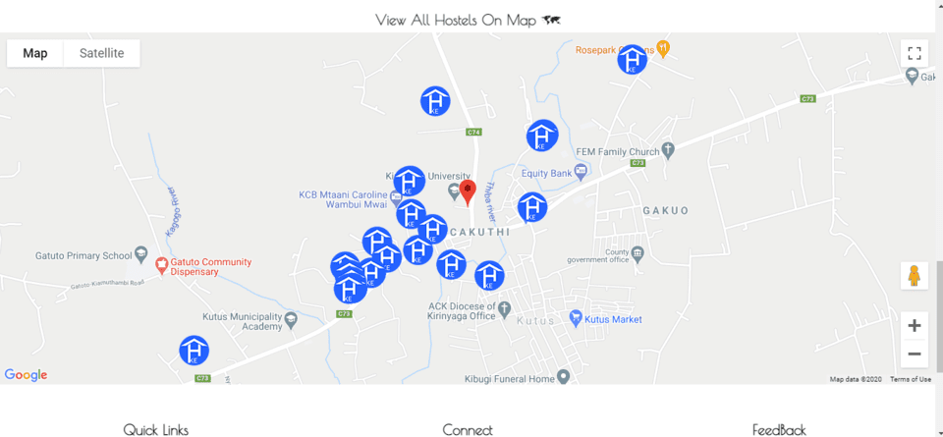The height and width of the screenshot is (437, 943).
Task: Zoom in on the map
Action: 915,326
